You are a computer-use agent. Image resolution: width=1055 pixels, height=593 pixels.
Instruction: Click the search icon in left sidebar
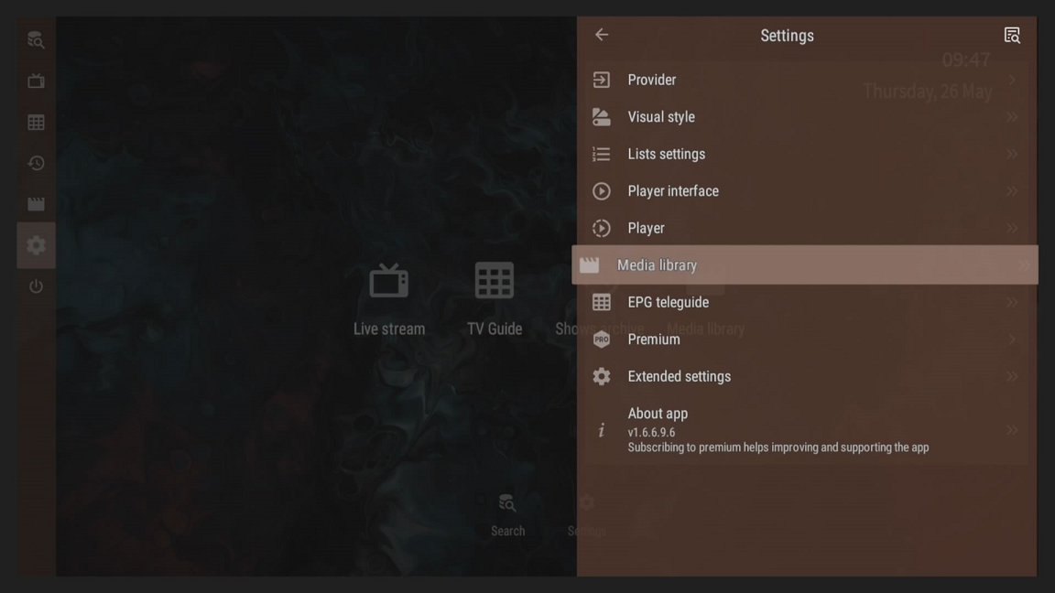[36, 40]
